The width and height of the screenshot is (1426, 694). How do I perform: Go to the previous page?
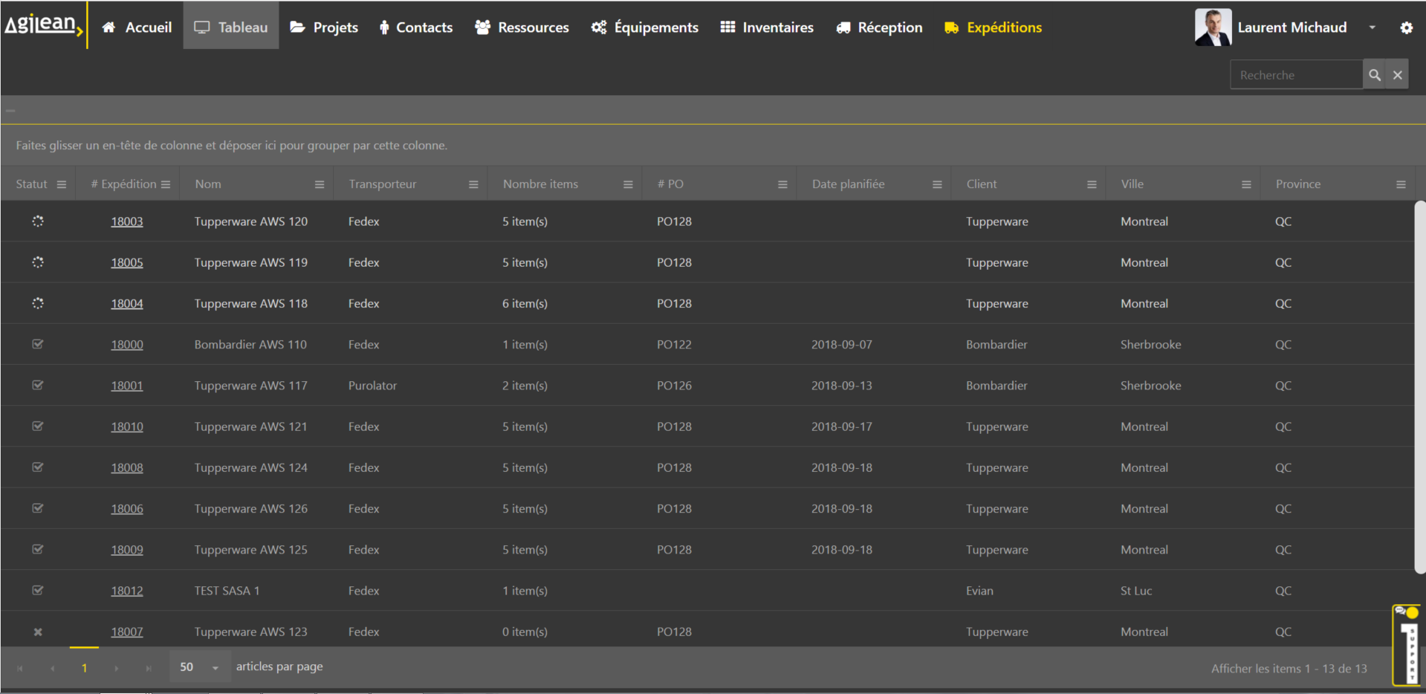coord(52,668)
